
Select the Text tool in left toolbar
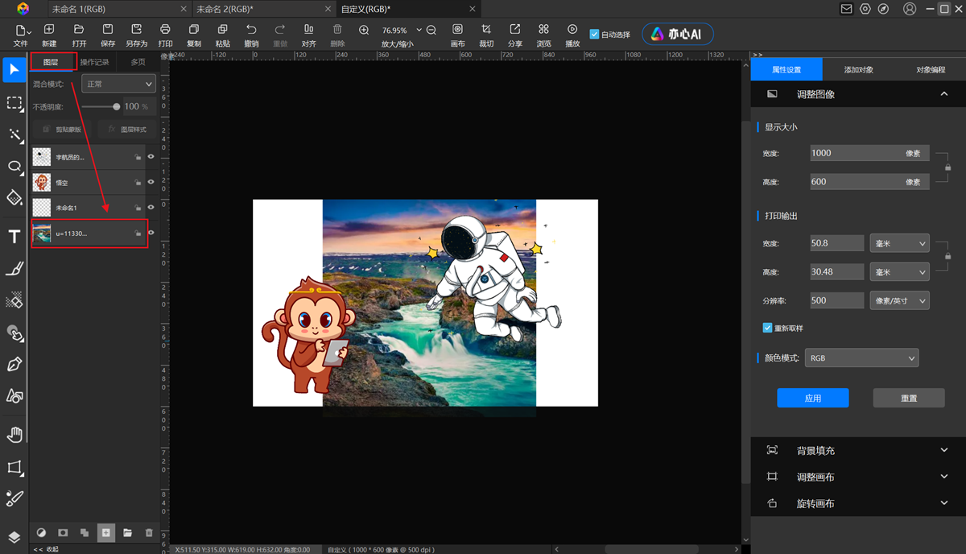[x=14, y=237]
